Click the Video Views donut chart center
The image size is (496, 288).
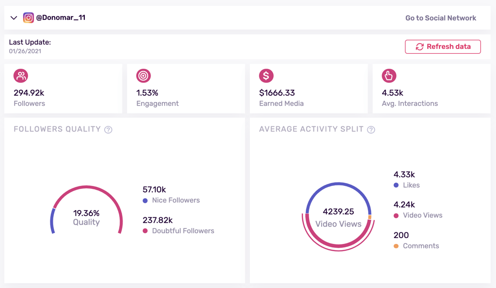[338, 218]
